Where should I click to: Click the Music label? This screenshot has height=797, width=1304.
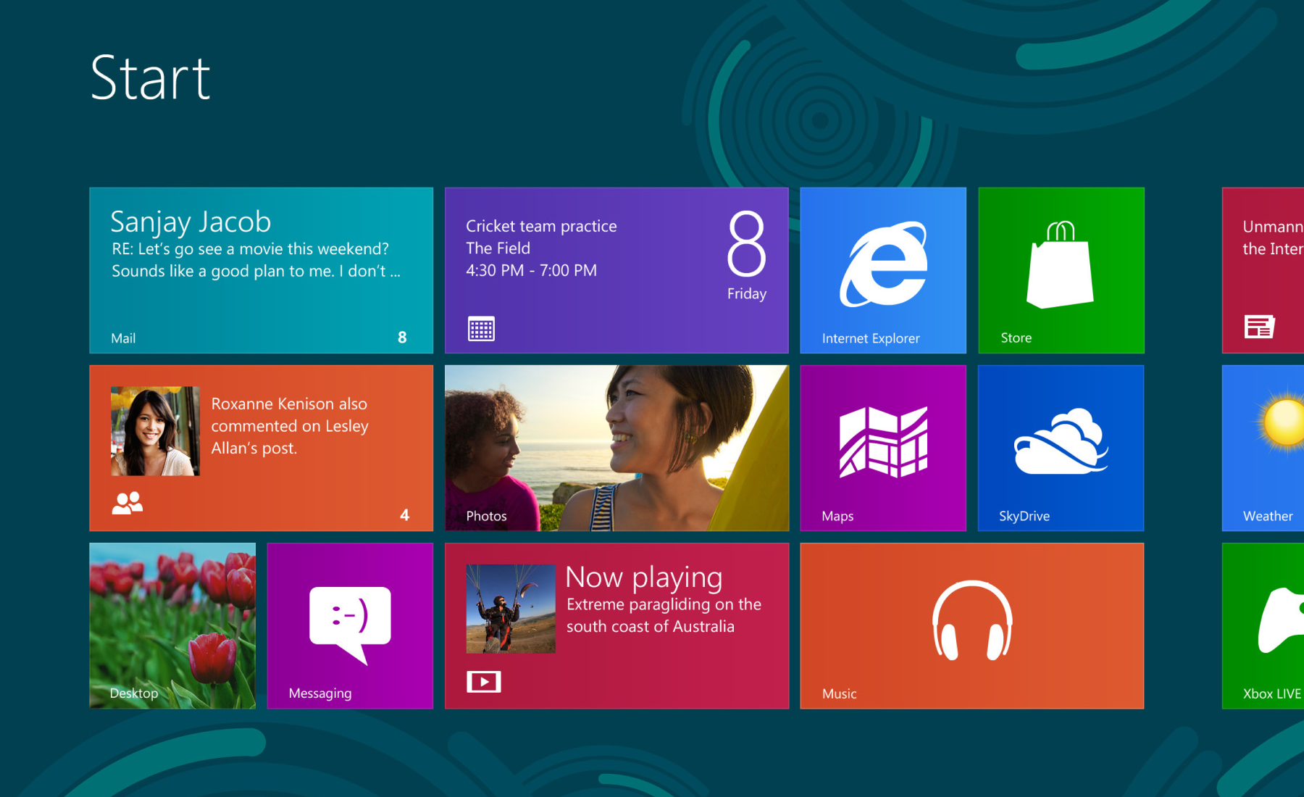click(x=839, y=693)
